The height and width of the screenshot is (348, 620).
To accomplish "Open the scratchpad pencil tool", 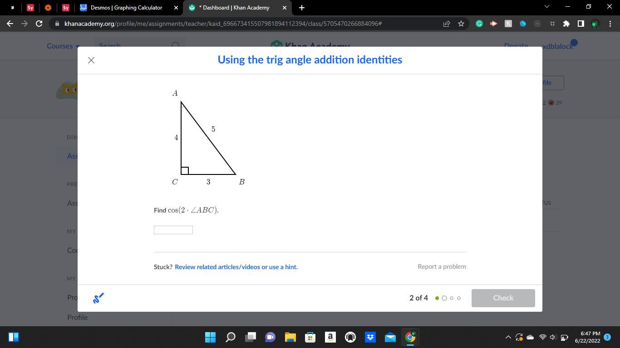I will pyautogui.click(x=98, y=298).
